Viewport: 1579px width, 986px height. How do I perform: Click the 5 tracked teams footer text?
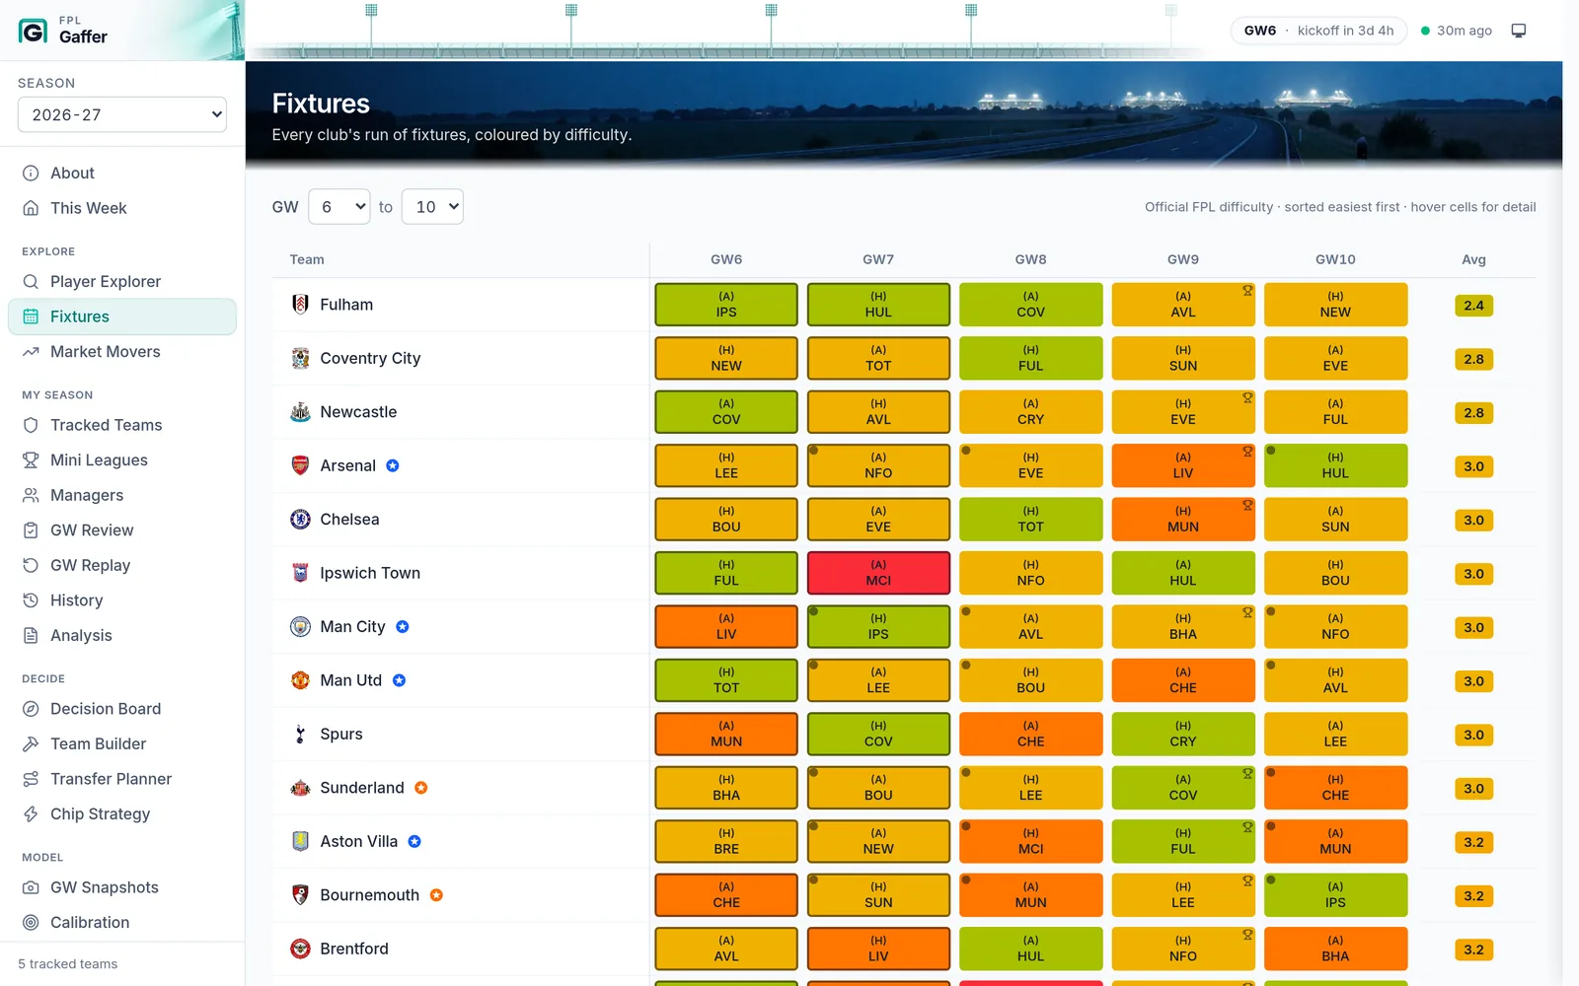[67, 964]
